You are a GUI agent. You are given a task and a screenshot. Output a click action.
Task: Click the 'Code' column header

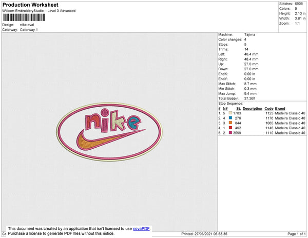269,109
